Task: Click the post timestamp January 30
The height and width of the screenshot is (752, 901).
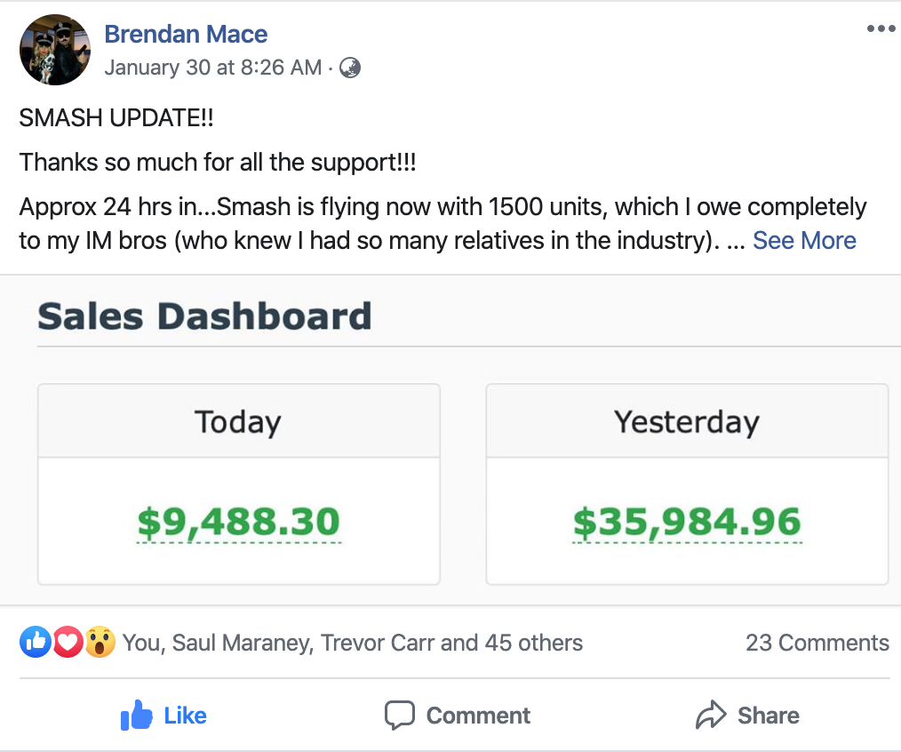Action: (213, 68)
